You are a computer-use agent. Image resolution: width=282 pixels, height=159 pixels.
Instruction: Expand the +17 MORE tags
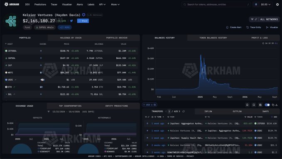point(64,27)
